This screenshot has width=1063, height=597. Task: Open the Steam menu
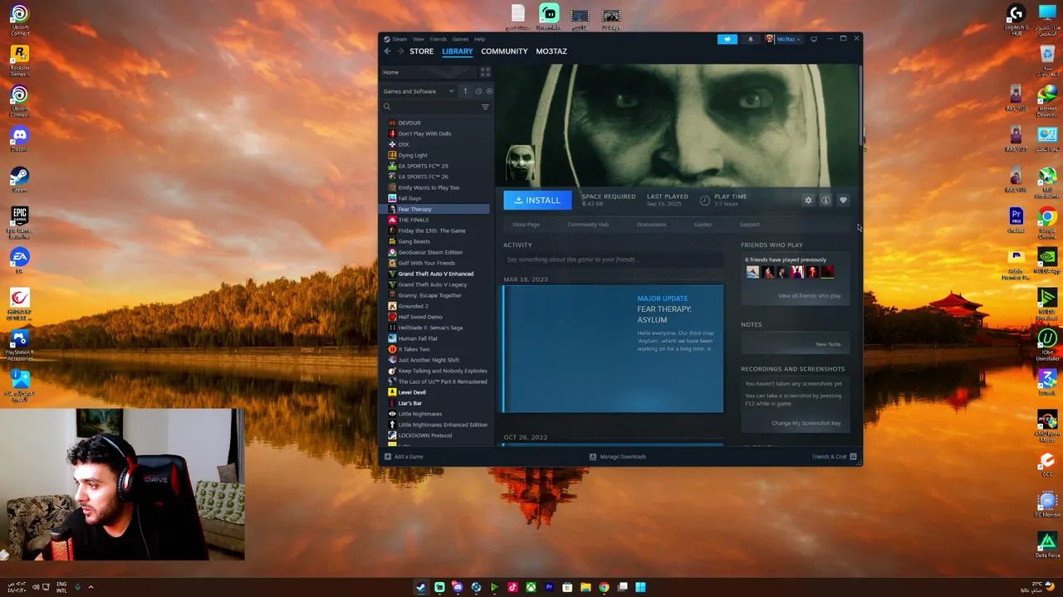tap(399, 39)
